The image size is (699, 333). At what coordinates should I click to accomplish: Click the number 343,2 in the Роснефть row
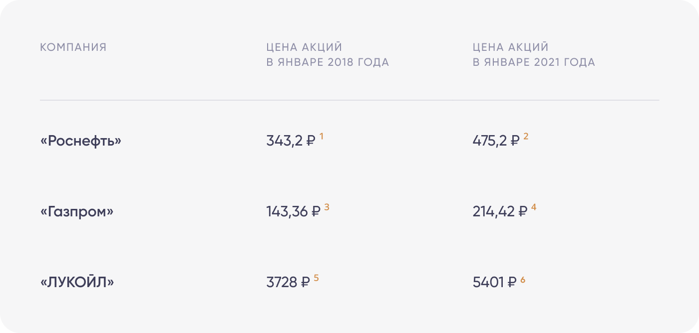pyautogui.click(x=284, y=141)
